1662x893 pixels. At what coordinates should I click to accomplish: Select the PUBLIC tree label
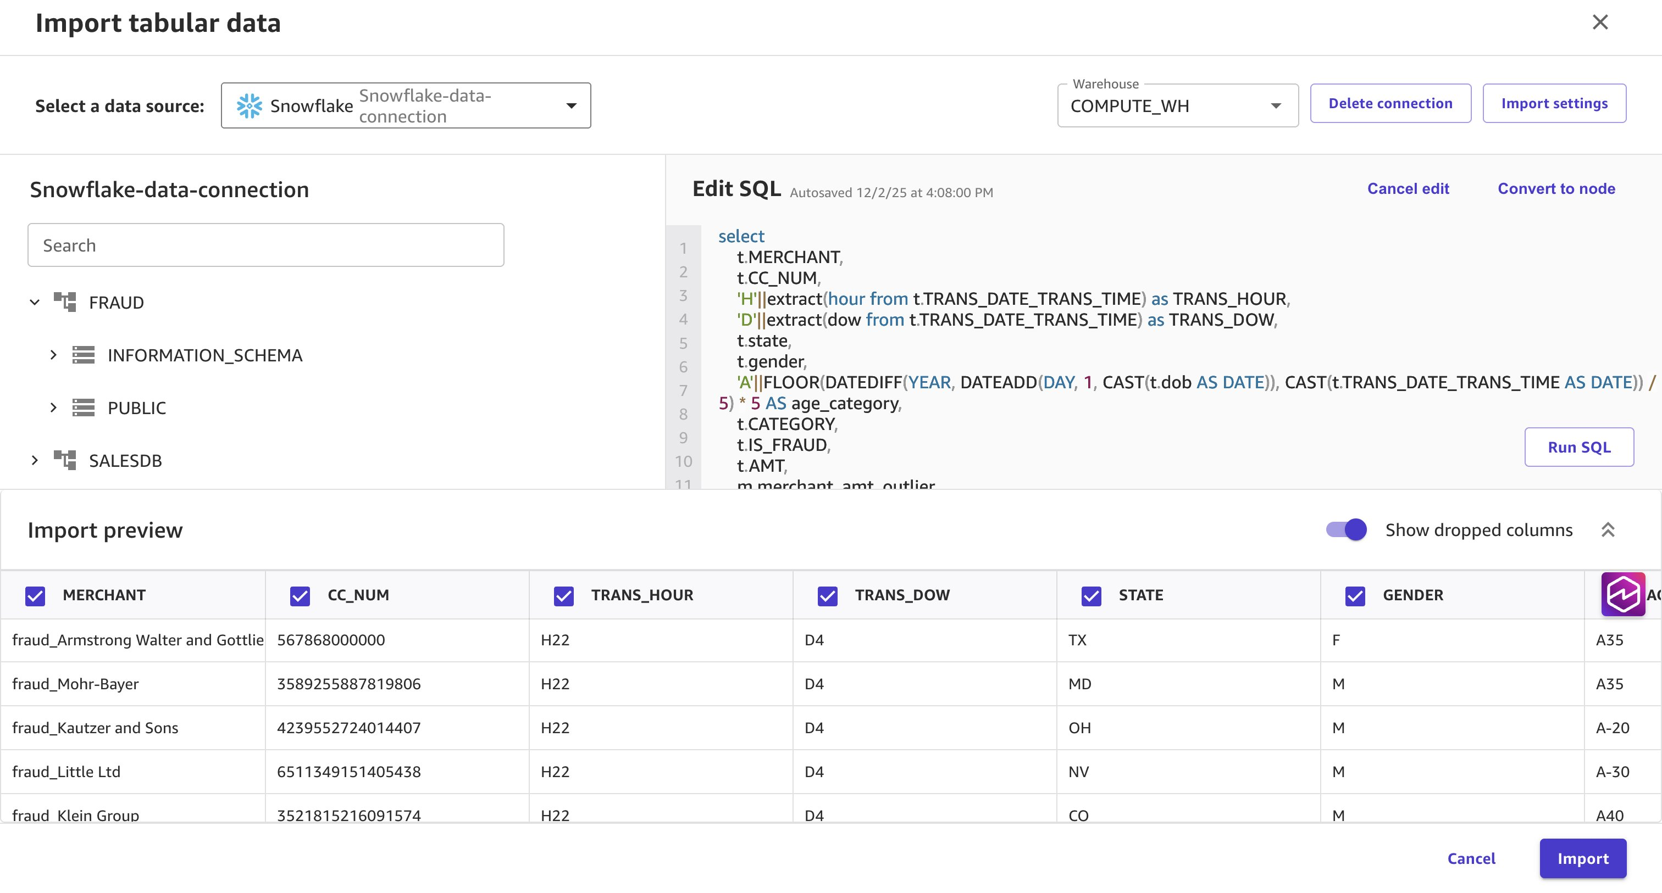click(x=137, y=408)
